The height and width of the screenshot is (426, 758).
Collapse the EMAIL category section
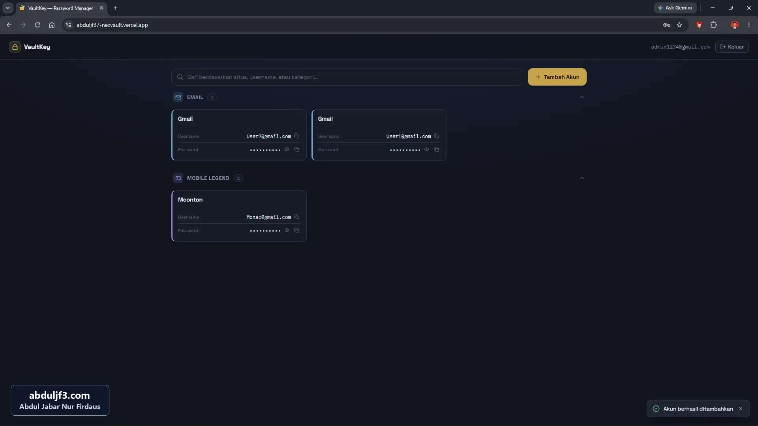tap(582, 97)
